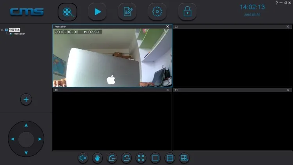Click the padlock lock icon
293x165 pixels.
(x=187, y=12)
